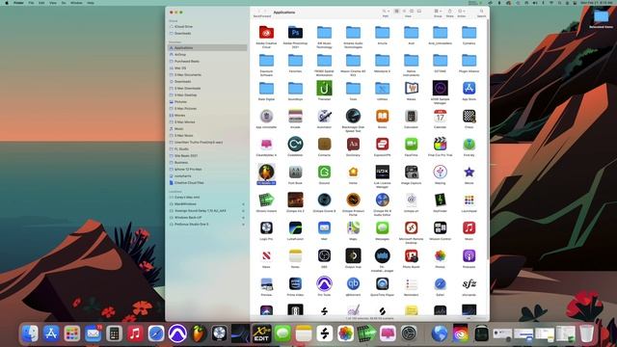This screenshot has width=617, height=347.
Task: Select the Maps app icon
Action: click(353, 227)
